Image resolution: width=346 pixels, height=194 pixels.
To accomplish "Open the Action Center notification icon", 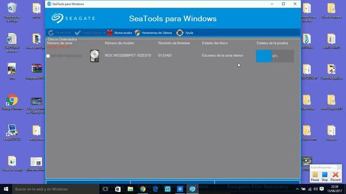I will [x=322, y=189].
